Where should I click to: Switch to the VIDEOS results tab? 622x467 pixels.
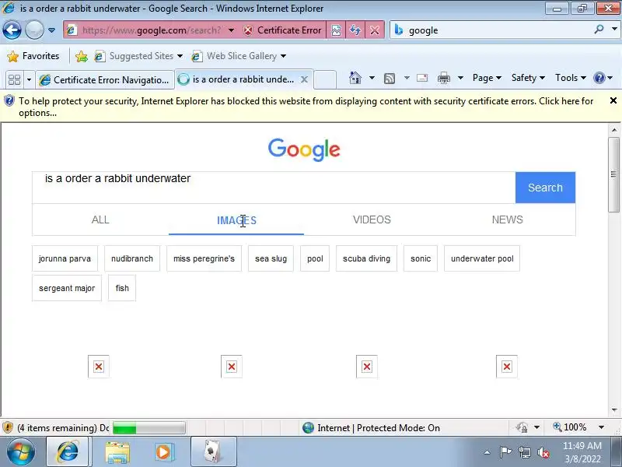[x=372, y=219]
